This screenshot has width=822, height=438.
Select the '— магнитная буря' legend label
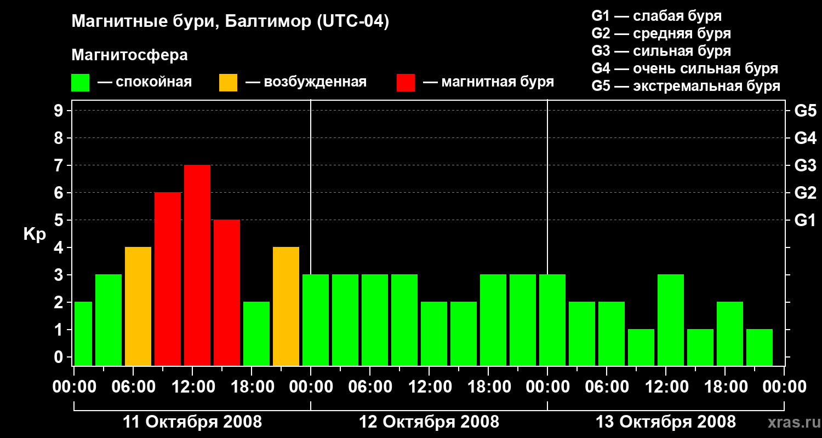tap(488, 82)
